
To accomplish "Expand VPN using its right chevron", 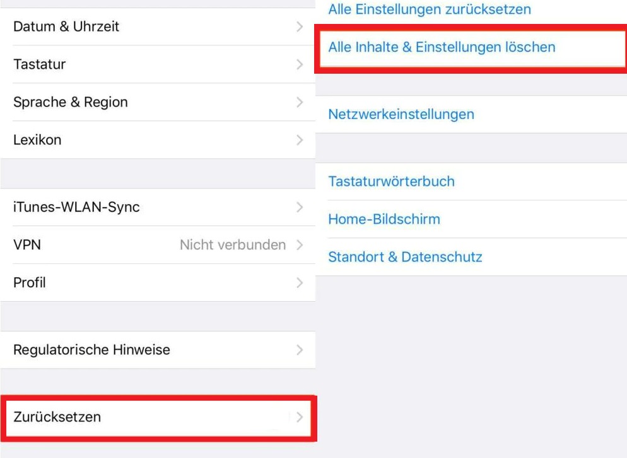I will (300, 245).
